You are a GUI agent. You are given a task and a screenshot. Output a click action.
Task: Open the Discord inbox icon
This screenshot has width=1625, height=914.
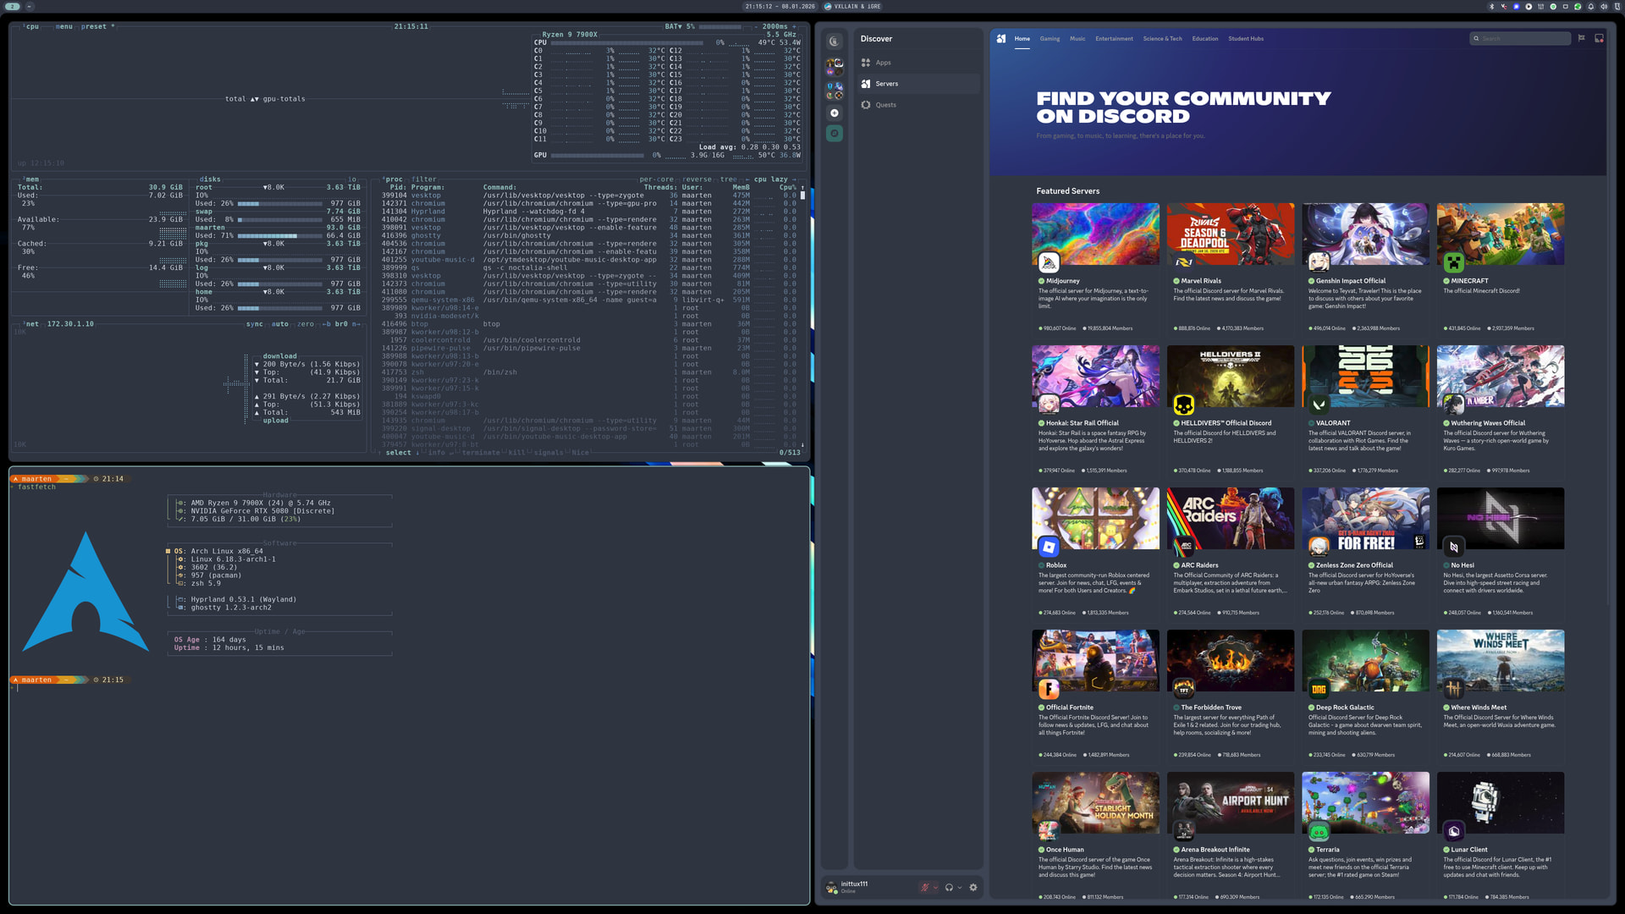pyautogui.click(x=1599, y=38)
